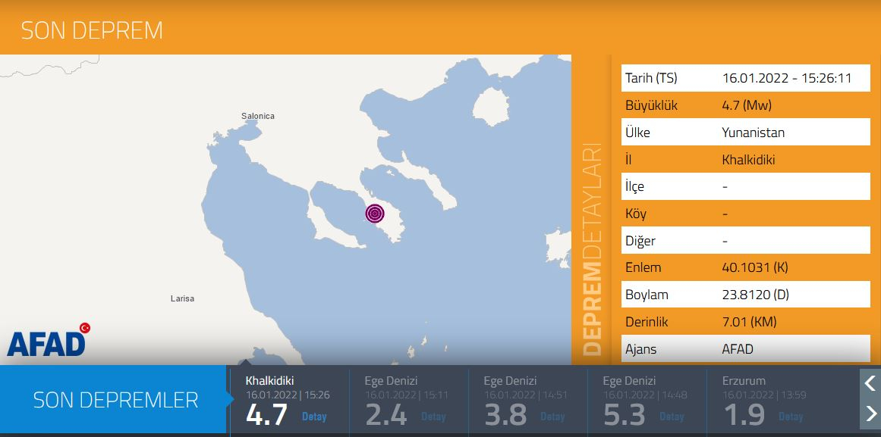Open Detay for the Ege Denizi 5.3 earthquake
881x437 pixels.
(672, 417)
